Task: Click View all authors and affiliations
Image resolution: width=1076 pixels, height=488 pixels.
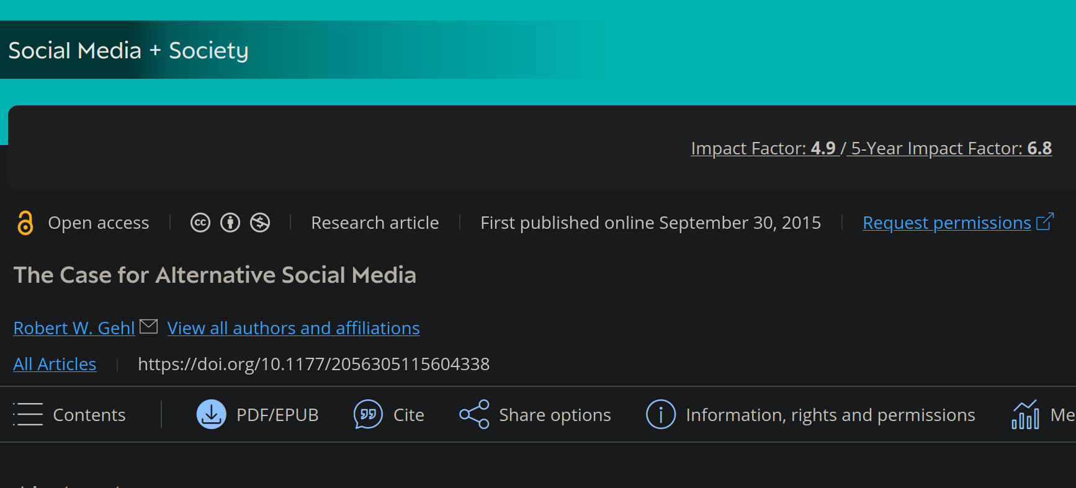Action: point(294,328)
